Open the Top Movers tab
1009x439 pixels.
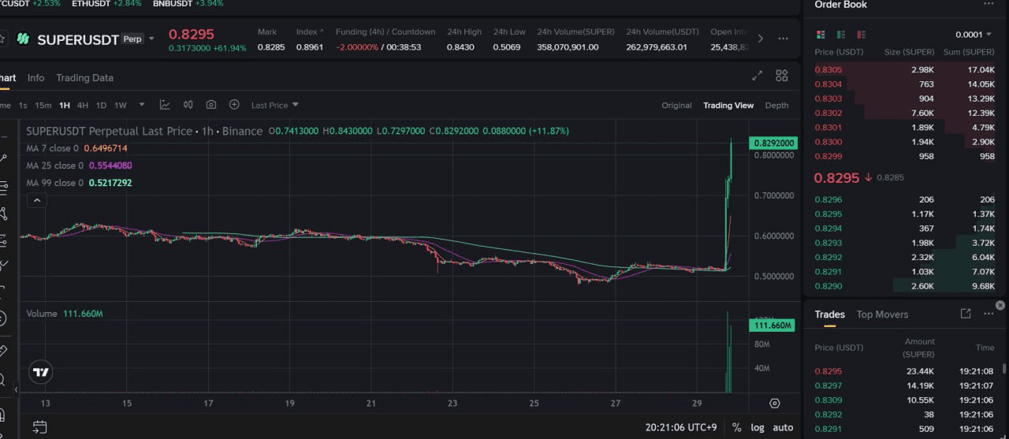click(x=882, y=314)
